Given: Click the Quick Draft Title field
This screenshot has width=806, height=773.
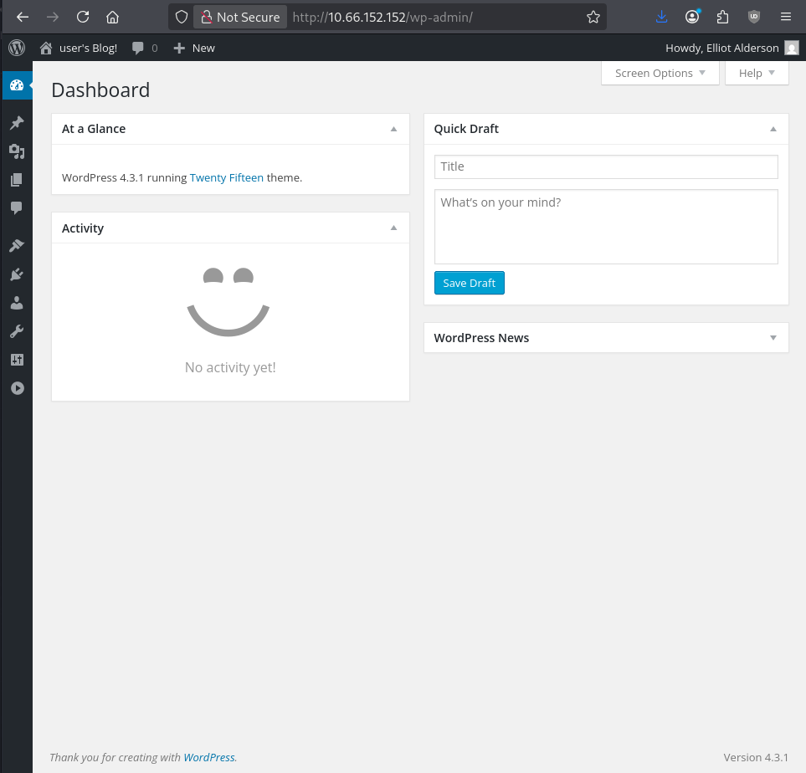Looking at the screenshot, I should pos(606,166).
